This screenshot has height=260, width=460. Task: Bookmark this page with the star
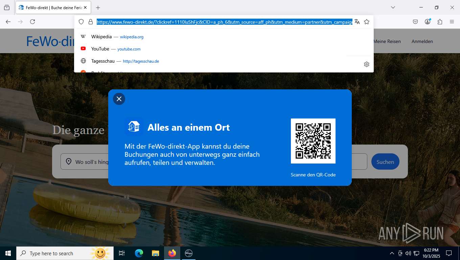click(367, 22)
